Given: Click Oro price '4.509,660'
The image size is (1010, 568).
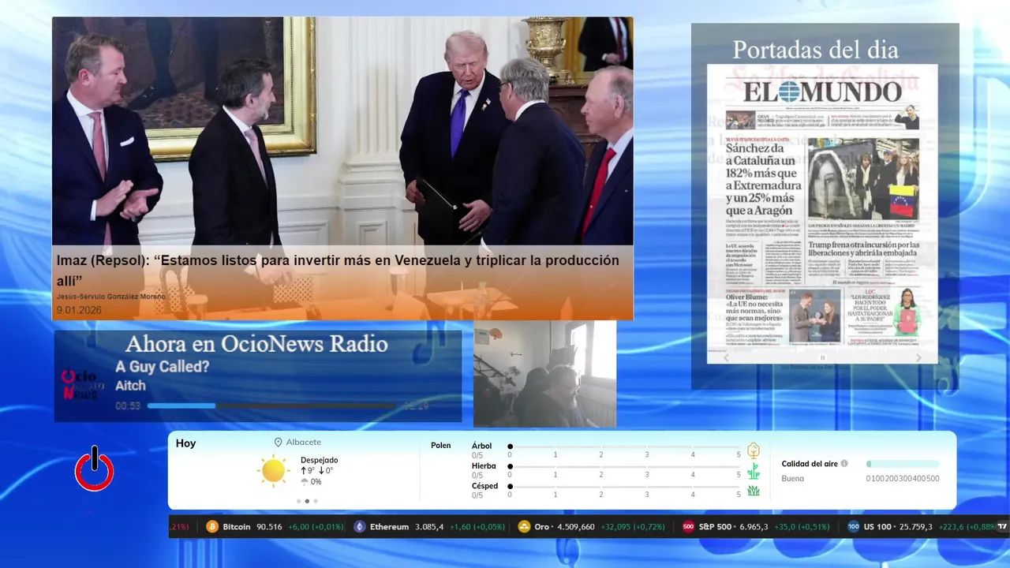Looking at the screenshot, I should tap(575, 527).
